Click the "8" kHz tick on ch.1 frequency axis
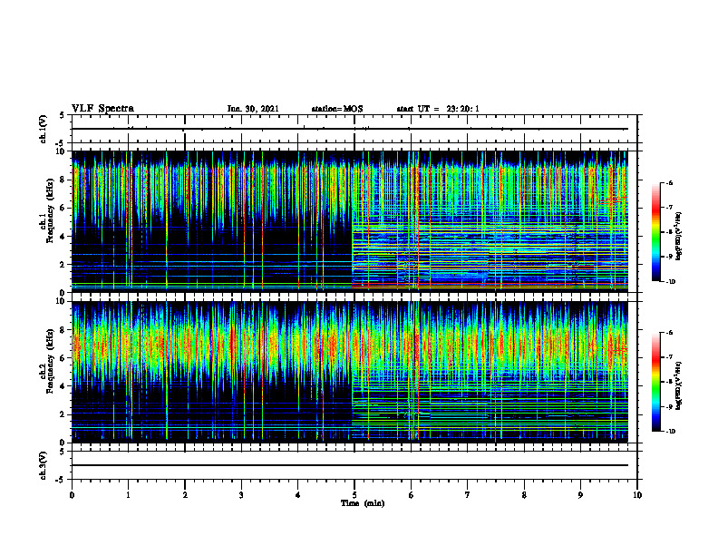The width and height of the screenshot is (718, 555). [x=63, y=180]
